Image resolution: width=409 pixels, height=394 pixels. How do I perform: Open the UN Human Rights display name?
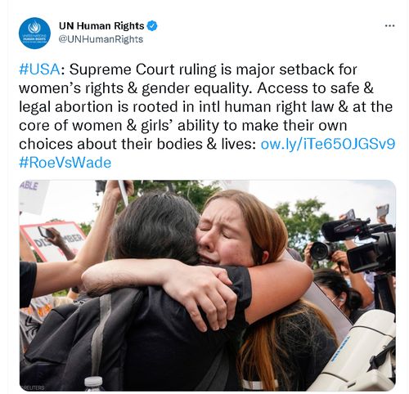(x=101, y=26)
